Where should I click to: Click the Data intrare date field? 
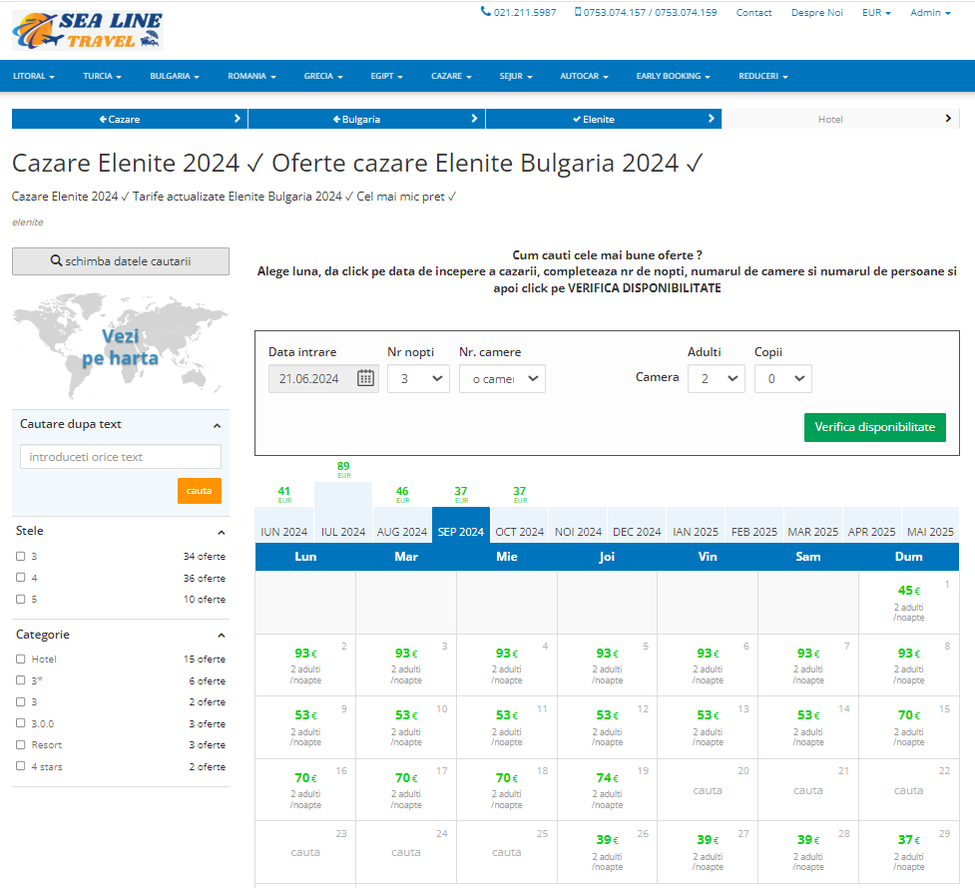pos(323,379)
